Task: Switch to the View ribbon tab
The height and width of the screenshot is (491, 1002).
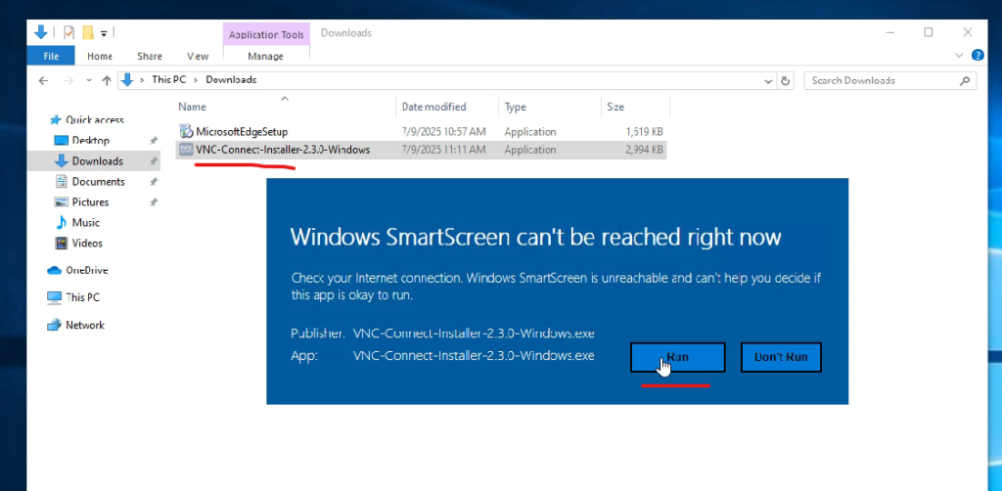Action: coord(198,56)
